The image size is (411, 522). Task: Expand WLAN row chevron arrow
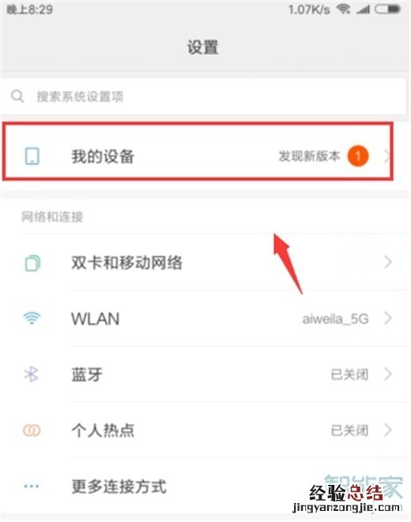tap(387, 318)
